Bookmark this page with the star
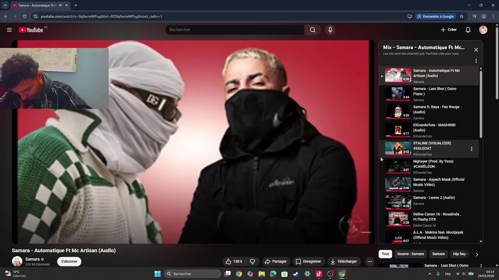 462,16
